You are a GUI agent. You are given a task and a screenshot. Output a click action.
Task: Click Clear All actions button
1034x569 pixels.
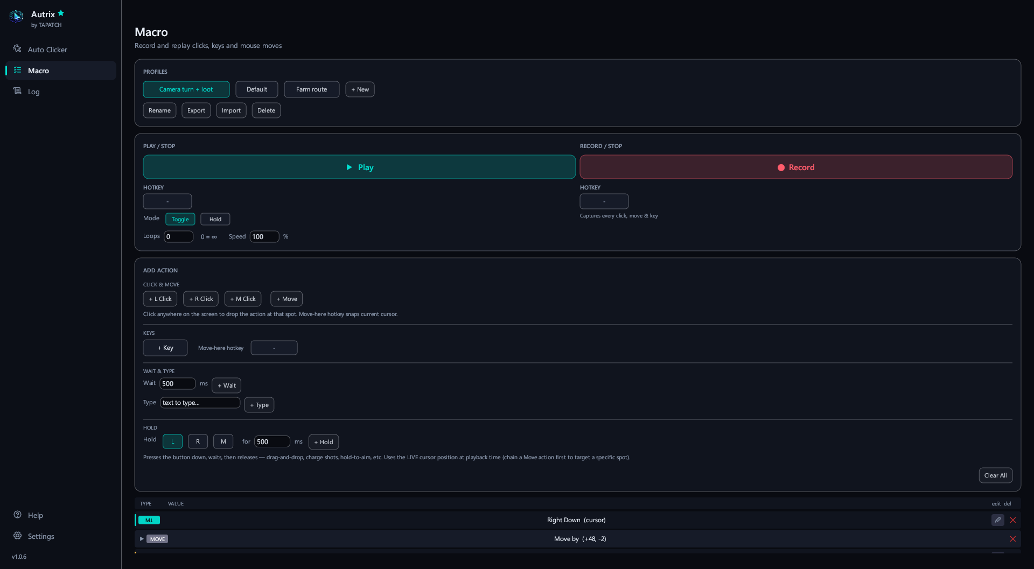pyautogui.click(x=995, y=475)
